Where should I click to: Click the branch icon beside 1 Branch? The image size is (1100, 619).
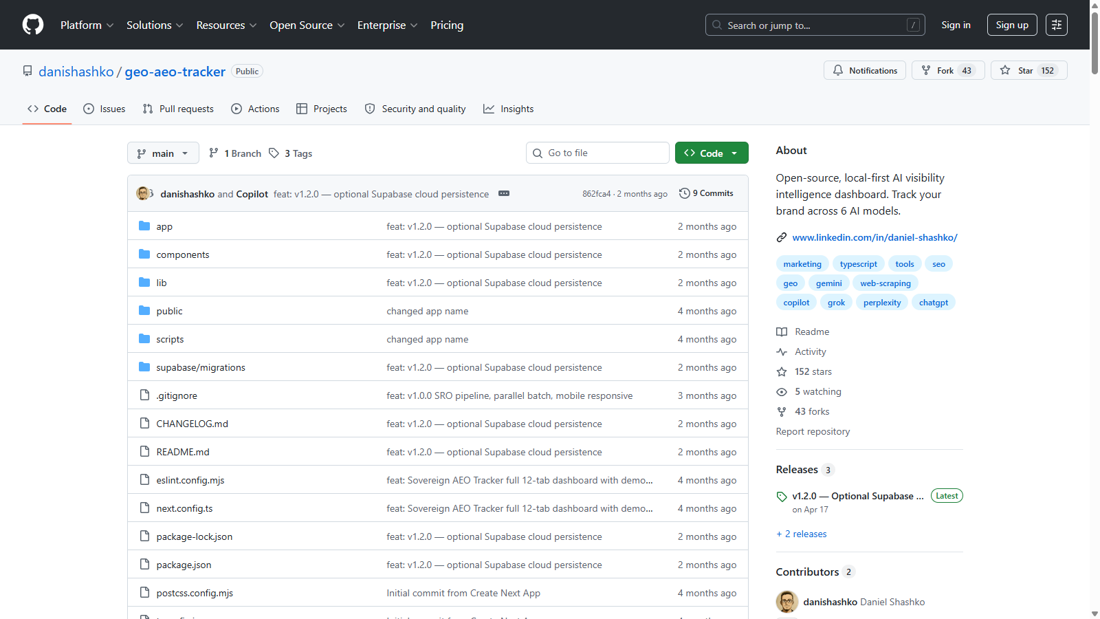pos(214,153)
